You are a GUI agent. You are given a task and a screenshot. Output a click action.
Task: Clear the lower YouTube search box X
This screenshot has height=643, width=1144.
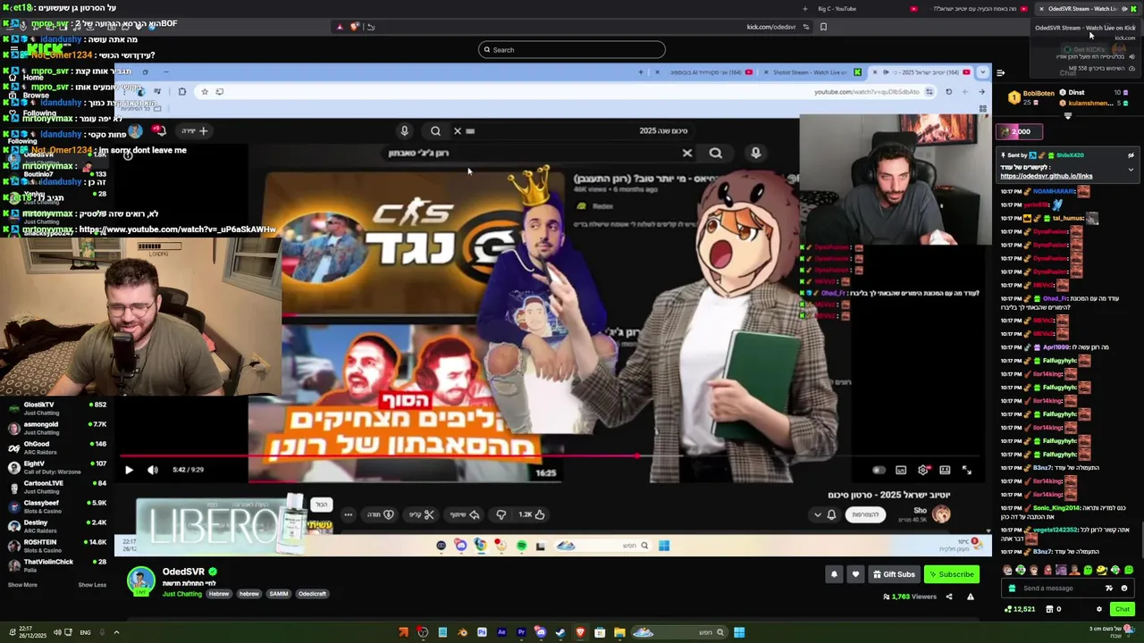pyautogui.click(x=687, y=154)
